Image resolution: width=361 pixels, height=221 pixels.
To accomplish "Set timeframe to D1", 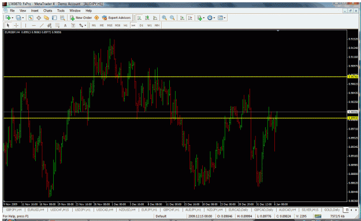I will click(x=142, y=25).
